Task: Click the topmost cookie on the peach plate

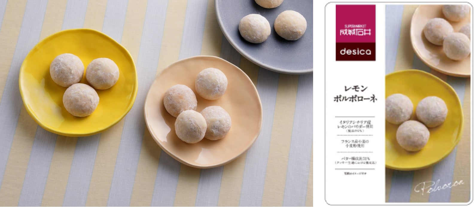Action: 211,84
